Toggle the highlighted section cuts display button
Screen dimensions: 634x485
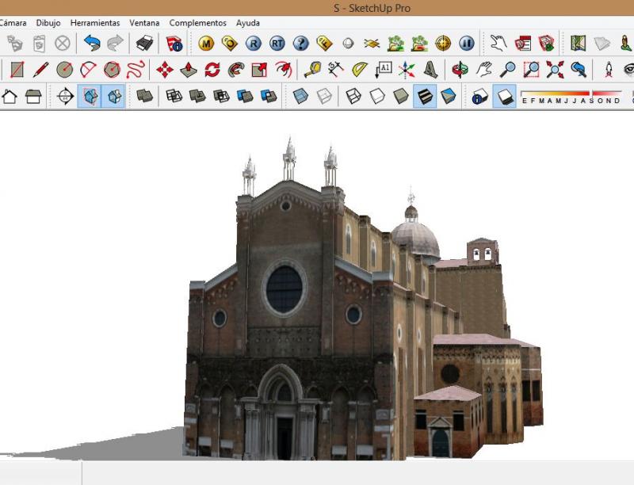(113, 96)
